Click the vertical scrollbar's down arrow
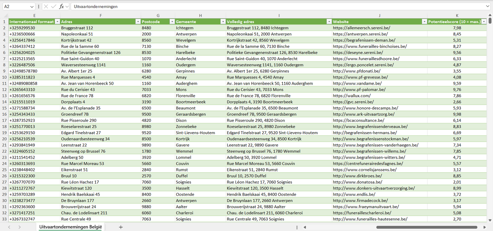This screenshot has height=231, width=493. coord(490,220)
